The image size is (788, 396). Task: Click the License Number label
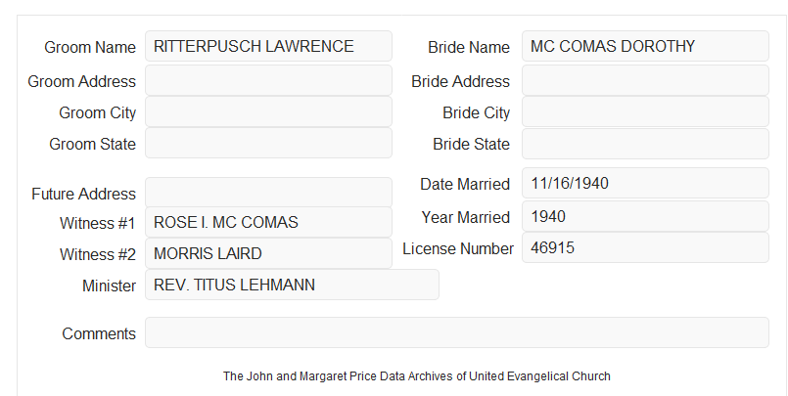(x=458, y=249)
